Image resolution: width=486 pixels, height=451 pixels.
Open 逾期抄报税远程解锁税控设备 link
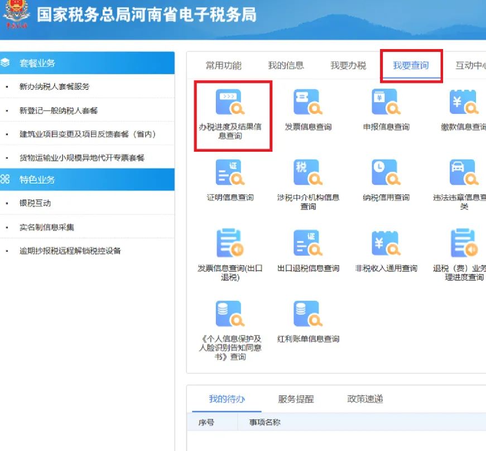coord(70,251)
